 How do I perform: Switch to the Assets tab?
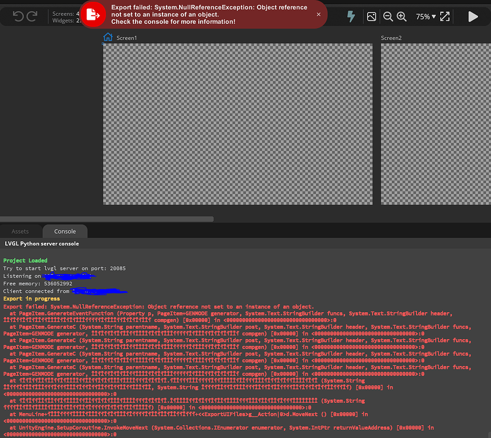coord(21,231)
